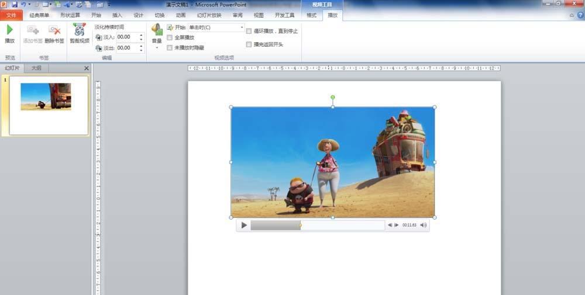Viewport: 585px width, 295px height.
Task: Minimize the ribbon with the caret icon
Action: pyautogui.click(x=572, y=15)
